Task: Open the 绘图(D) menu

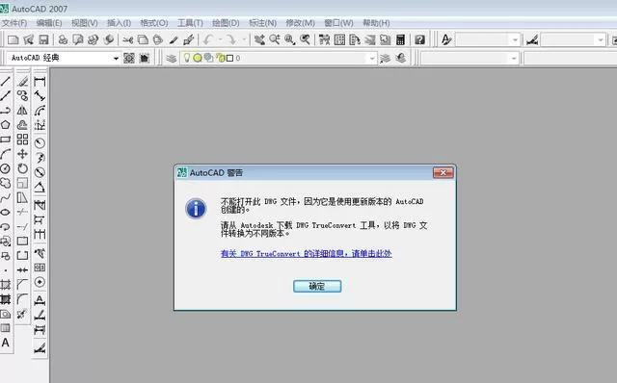Action: point(226,23)
